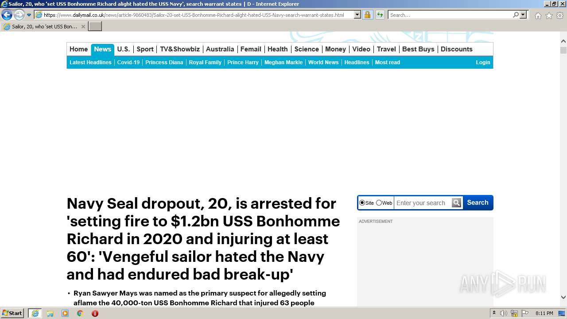567x319 pixels.
Task: Open the Home section of Daily Mail
Action: [78, 49]
